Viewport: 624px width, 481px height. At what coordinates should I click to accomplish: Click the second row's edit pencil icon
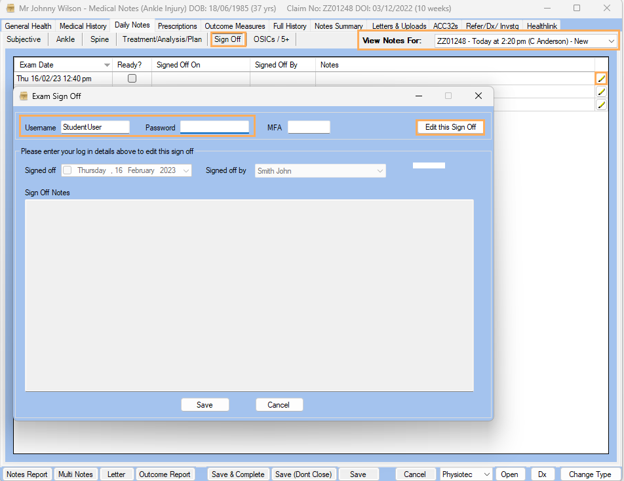[x=601, y=92]
